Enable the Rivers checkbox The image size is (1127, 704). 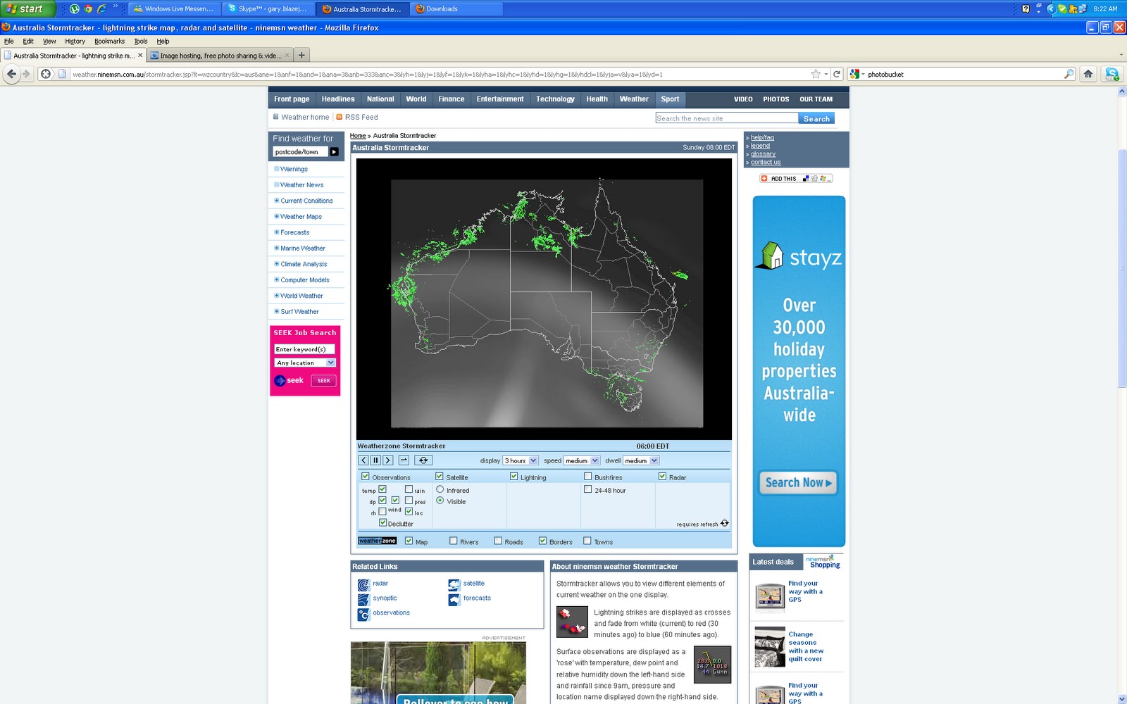point(453,541)
